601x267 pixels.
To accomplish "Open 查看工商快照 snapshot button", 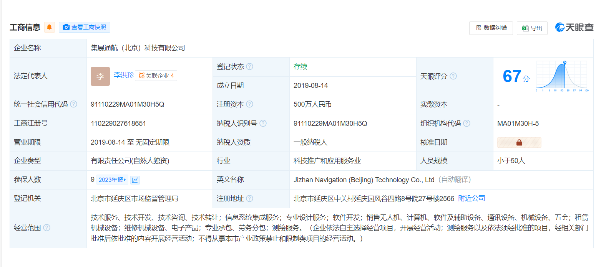I will (x=85, y=27).
